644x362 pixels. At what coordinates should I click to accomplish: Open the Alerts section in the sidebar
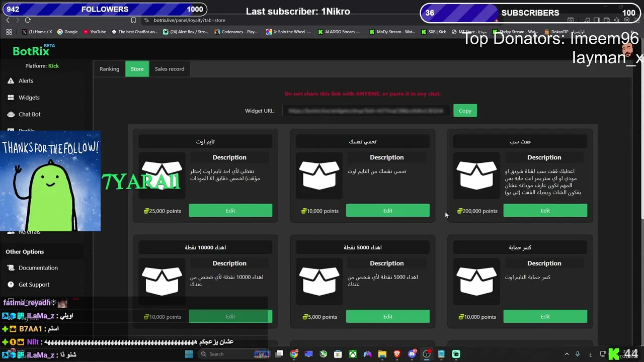[26, 80]
